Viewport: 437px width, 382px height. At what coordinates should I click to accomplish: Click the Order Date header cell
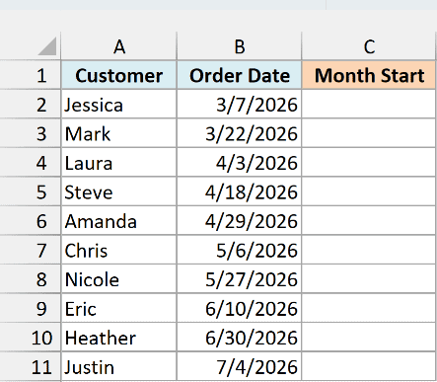240,75
